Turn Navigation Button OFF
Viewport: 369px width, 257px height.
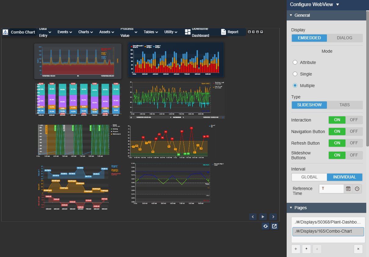click(x=354, y=132)
